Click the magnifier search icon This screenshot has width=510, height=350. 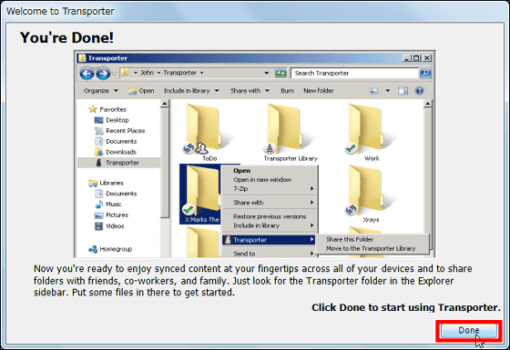coord(425,73)
